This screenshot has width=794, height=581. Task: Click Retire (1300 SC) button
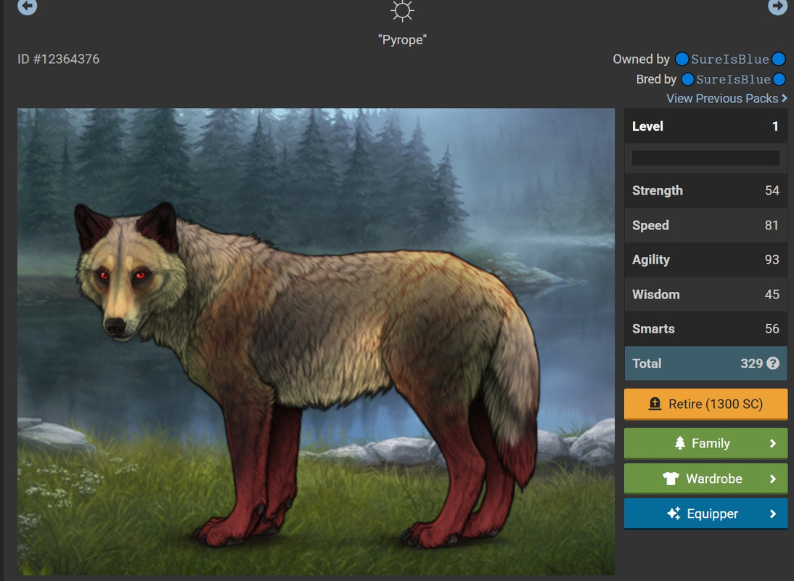(x=705, y=404)
